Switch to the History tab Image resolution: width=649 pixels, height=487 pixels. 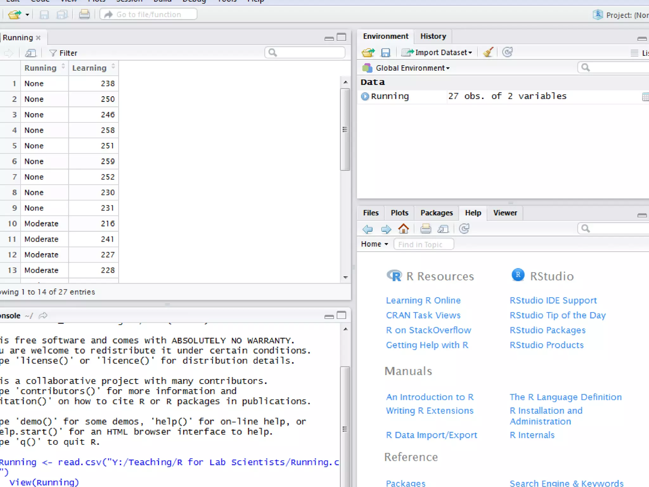click(433, 36)
